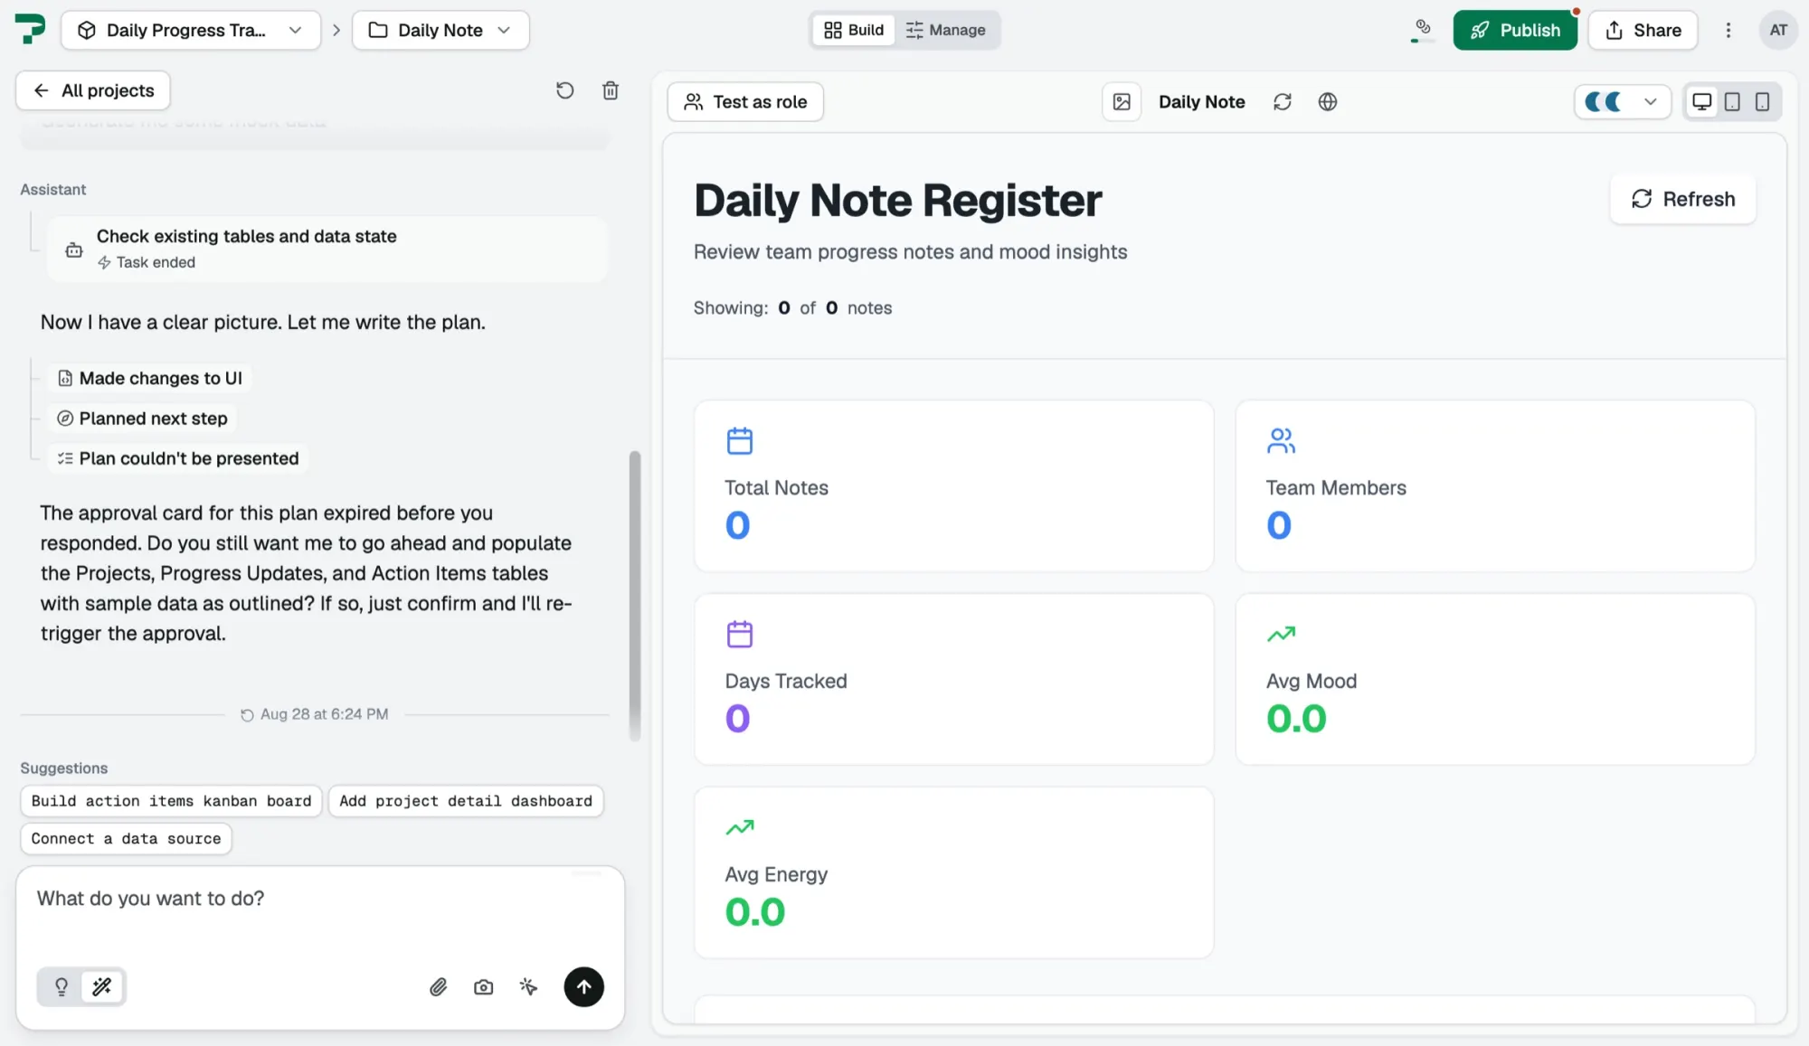Select the tablet preview icon
Image resolution: width=1809 pixels, height=1046 pixels.
coord(1732,102)
